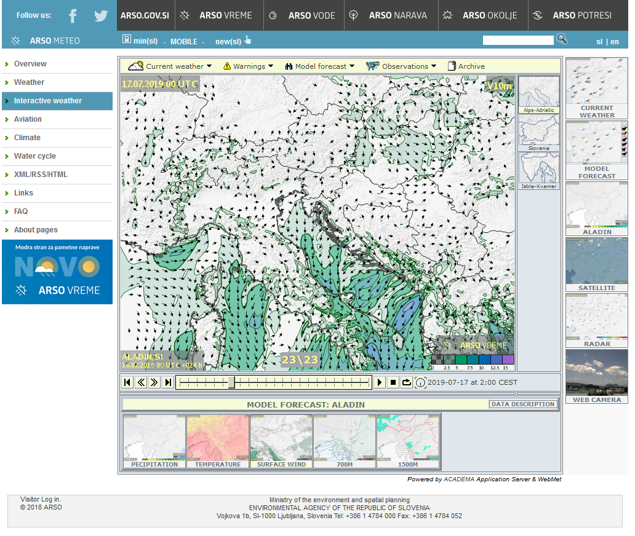Click the DATA DESCRIPTION button
This screenshot has width=635, height=536.
[523, 404]
